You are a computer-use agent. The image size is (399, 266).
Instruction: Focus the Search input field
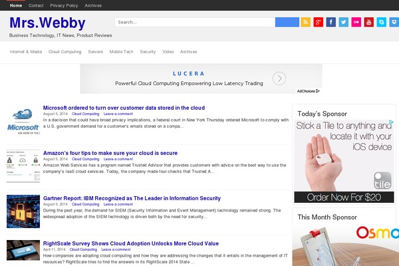195,22
